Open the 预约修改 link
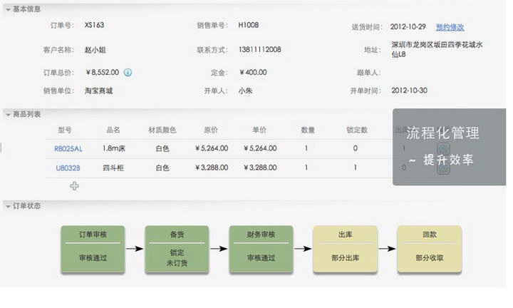This screenshot has height=308, width=513. (450, 27)
